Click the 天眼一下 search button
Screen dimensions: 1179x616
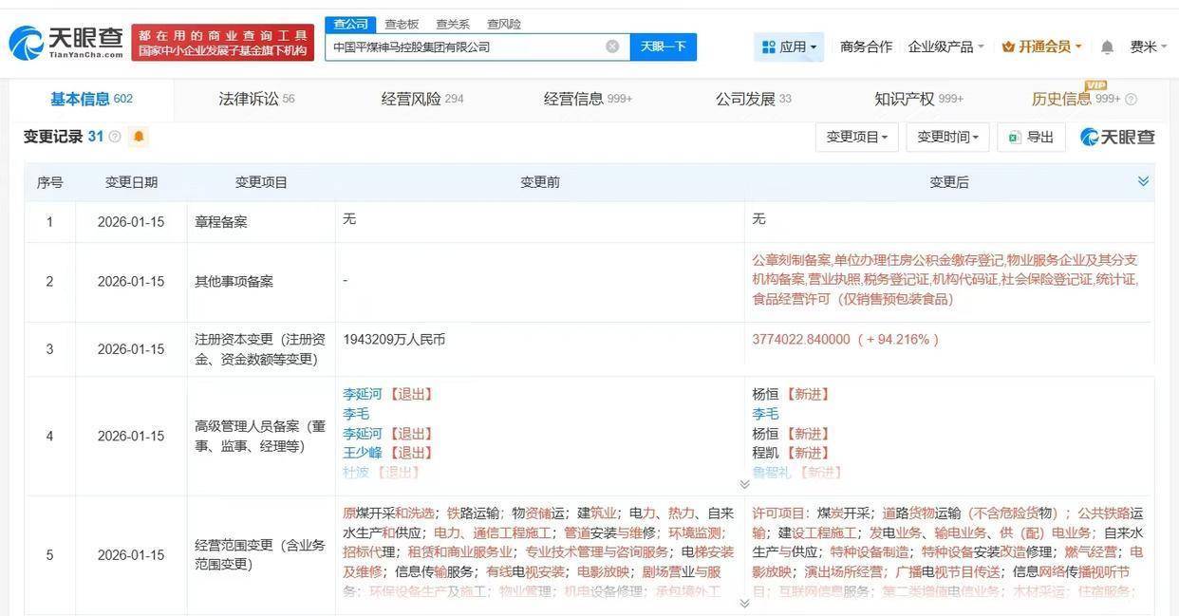(663, 47)
